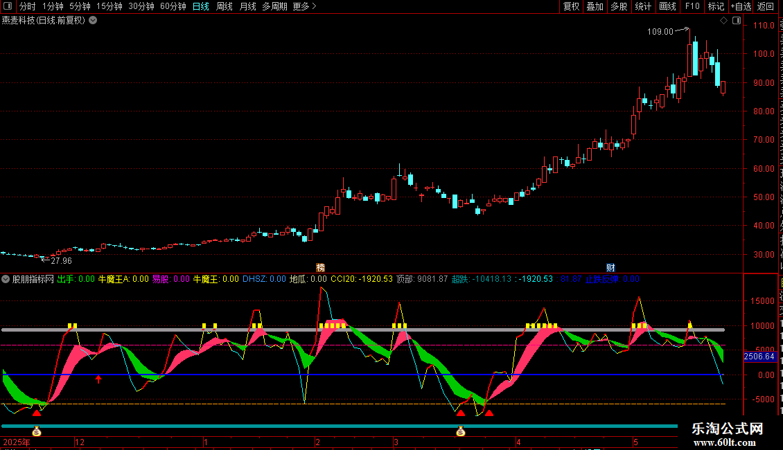Click the 顶部: 9081.87 value

pos(422,279)
